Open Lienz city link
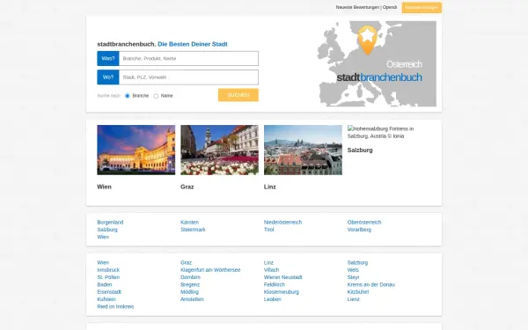528x330 pixels. [x=354, y=299]
